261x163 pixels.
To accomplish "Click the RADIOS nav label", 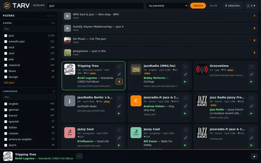I will coord(39,5).
